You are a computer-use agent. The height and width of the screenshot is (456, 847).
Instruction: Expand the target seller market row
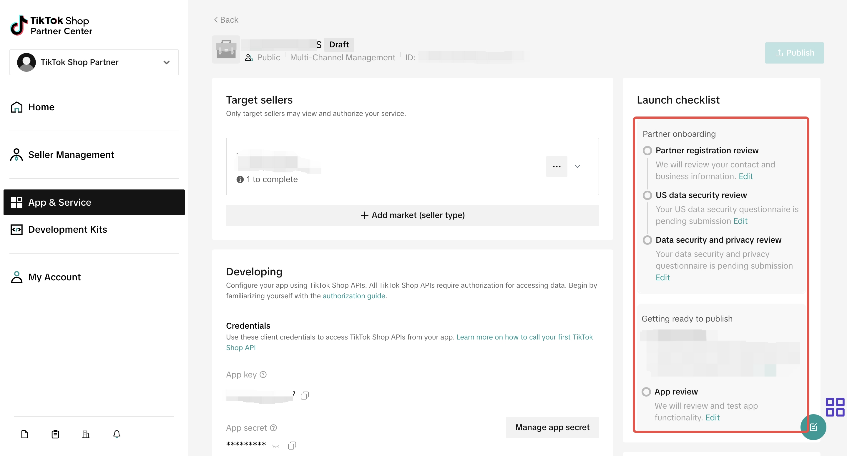tap(577, 166)
